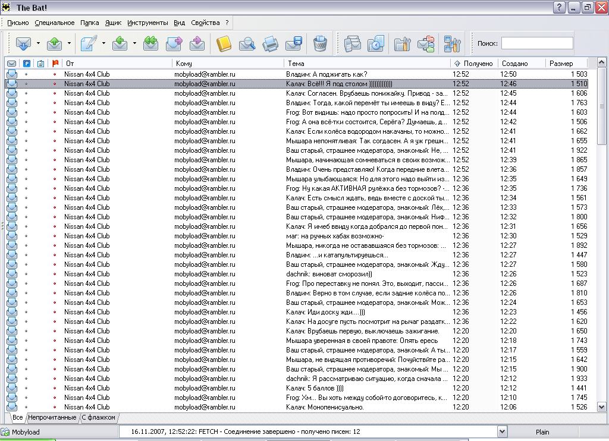Sort by the blue P column header
The width and height of the screenshot is (609, 441).
point(26,63)
